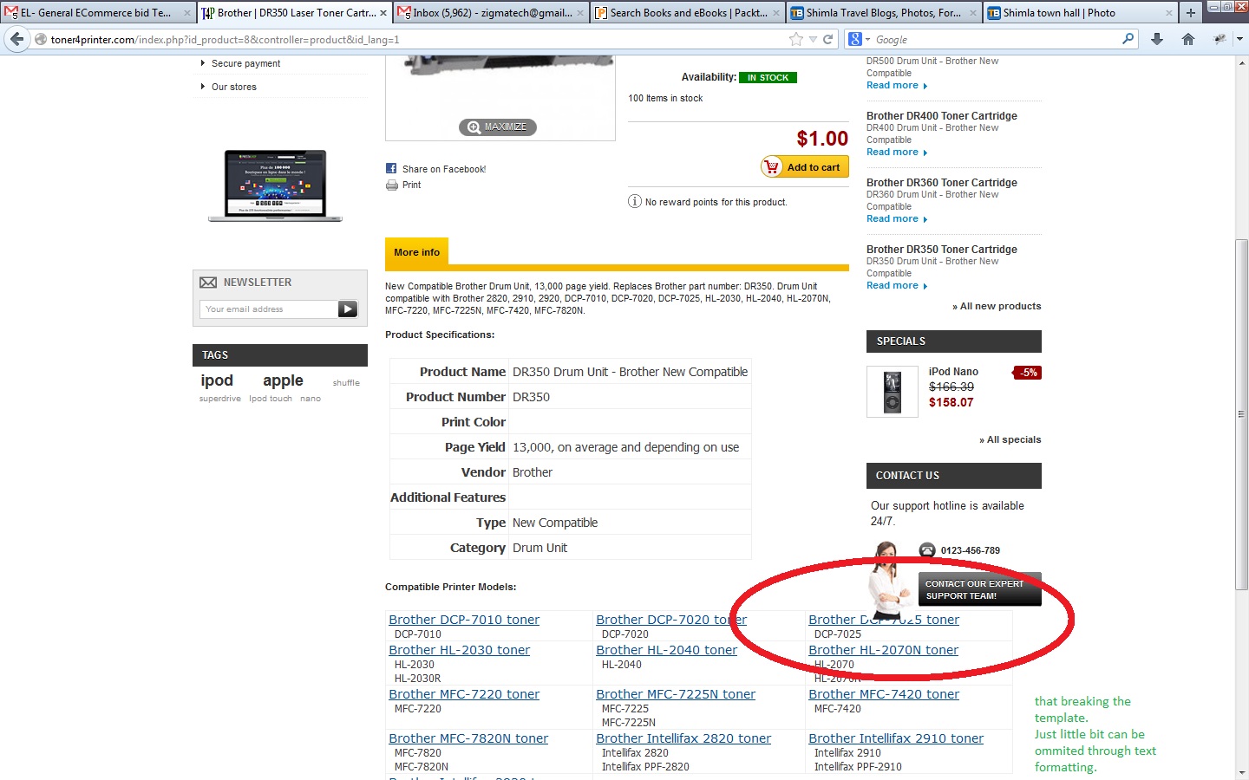The width and height of the screenshot is (1249, 780).
Task: Open Brother HL-2070N toner link
Action: [883, 650]
